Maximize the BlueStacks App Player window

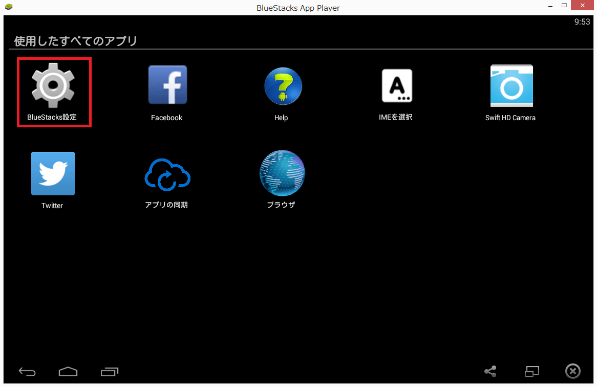pyautogui.click(x=564, y=6)
